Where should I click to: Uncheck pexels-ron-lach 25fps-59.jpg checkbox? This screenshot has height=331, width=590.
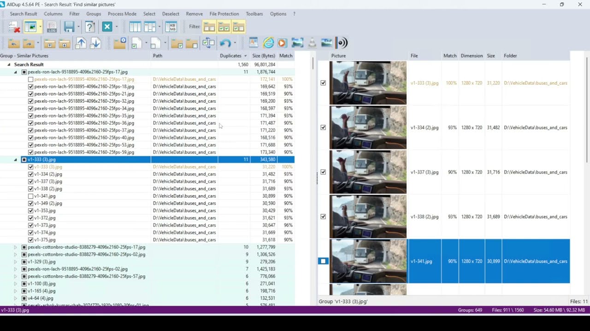(30, 152)
